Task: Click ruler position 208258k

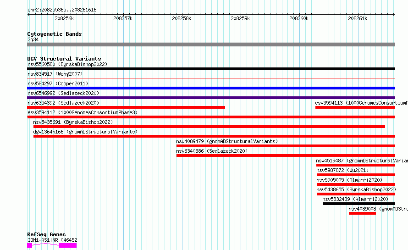Action: (182, 18)
